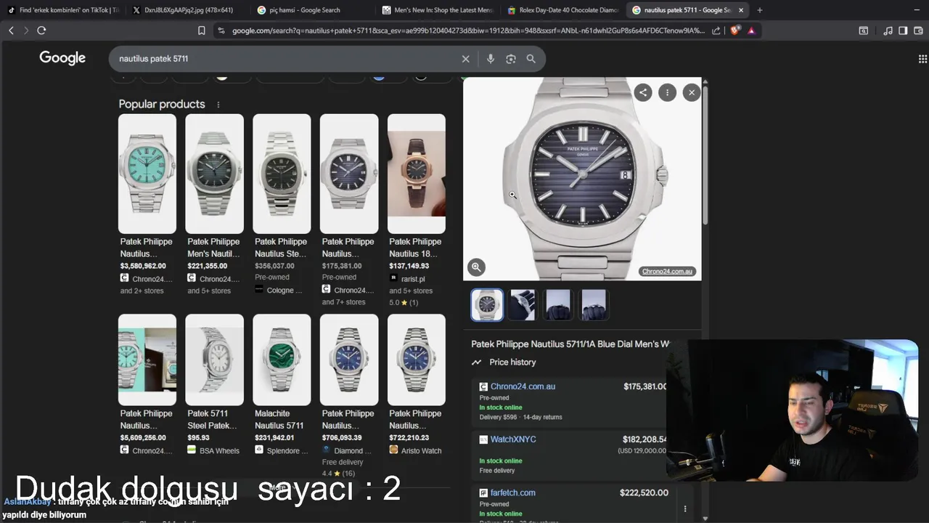Open more options in product preview panel
Screen dimensions: 929x523
667,92
